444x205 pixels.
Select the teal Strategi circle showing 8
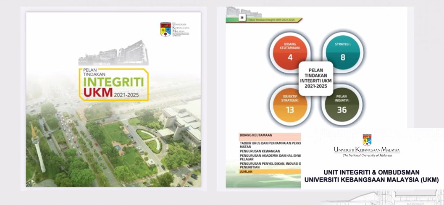342,52
